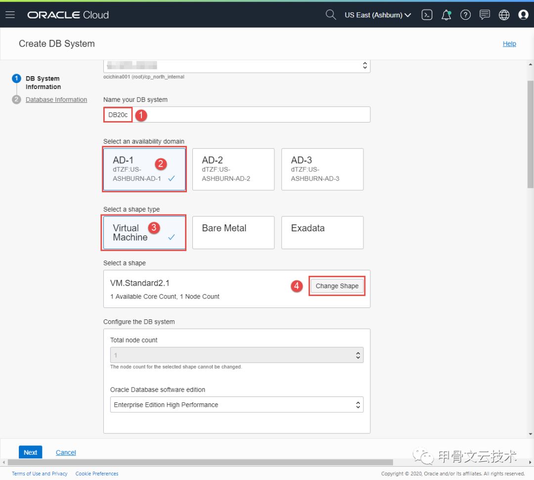Click the DB system name input field

coord(237,115)
